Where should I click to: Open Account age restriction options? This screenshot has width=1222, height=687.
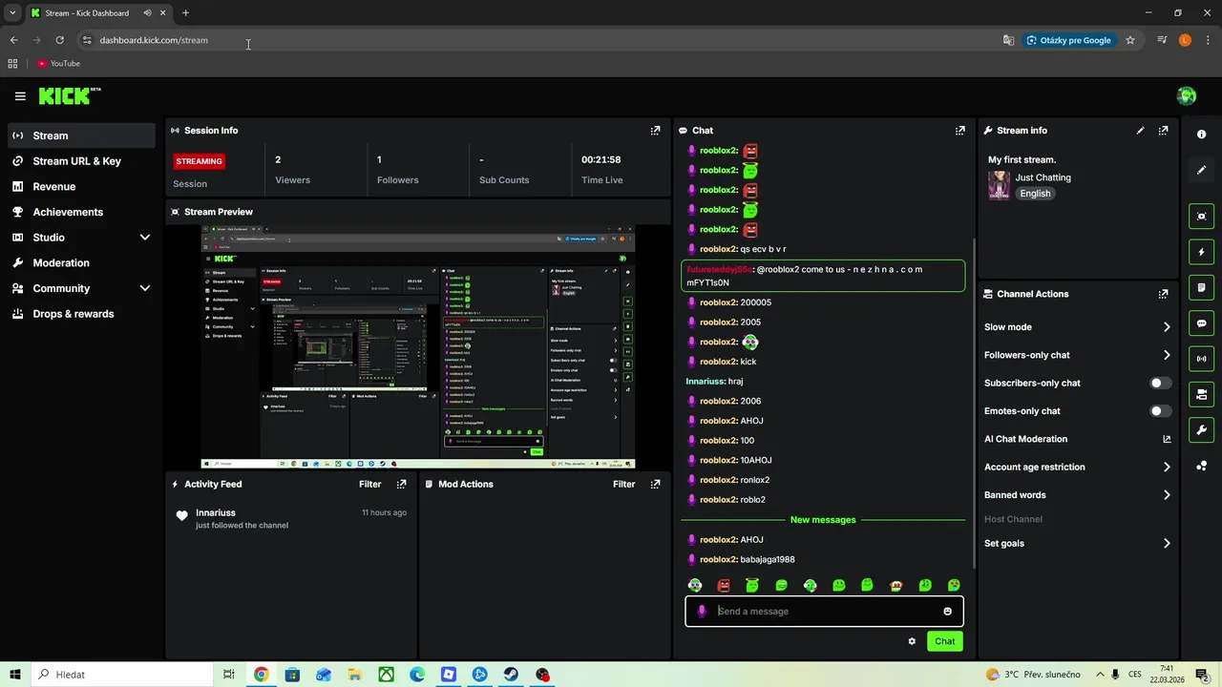(x=1167, y=468)
